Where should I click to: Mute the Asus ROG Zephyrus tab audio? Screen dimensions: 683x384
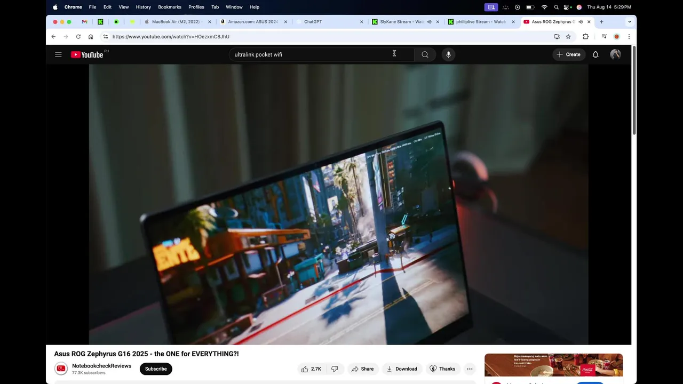tap(581, 22)
